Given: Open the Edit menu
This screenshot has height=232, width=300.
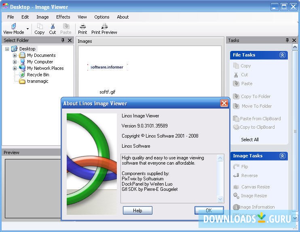Looking at the screenshot, I should coord(25,17).
